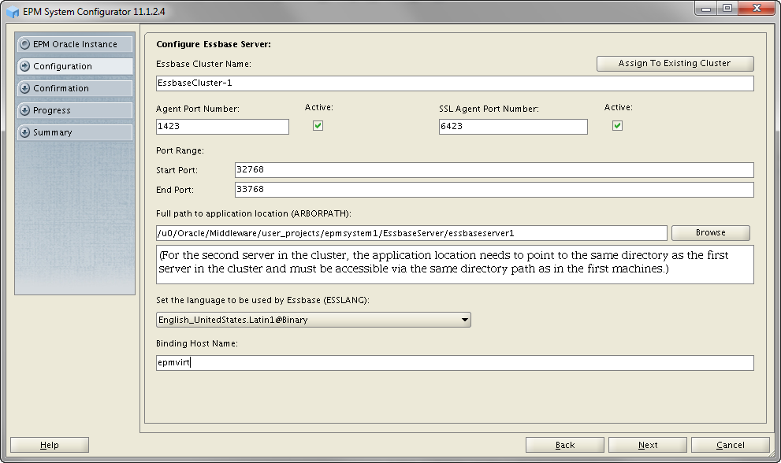This screenshot has width=781, height=463.
Task: Maximize the EPM System Configurator window
Action: click(x=727, y=8)
